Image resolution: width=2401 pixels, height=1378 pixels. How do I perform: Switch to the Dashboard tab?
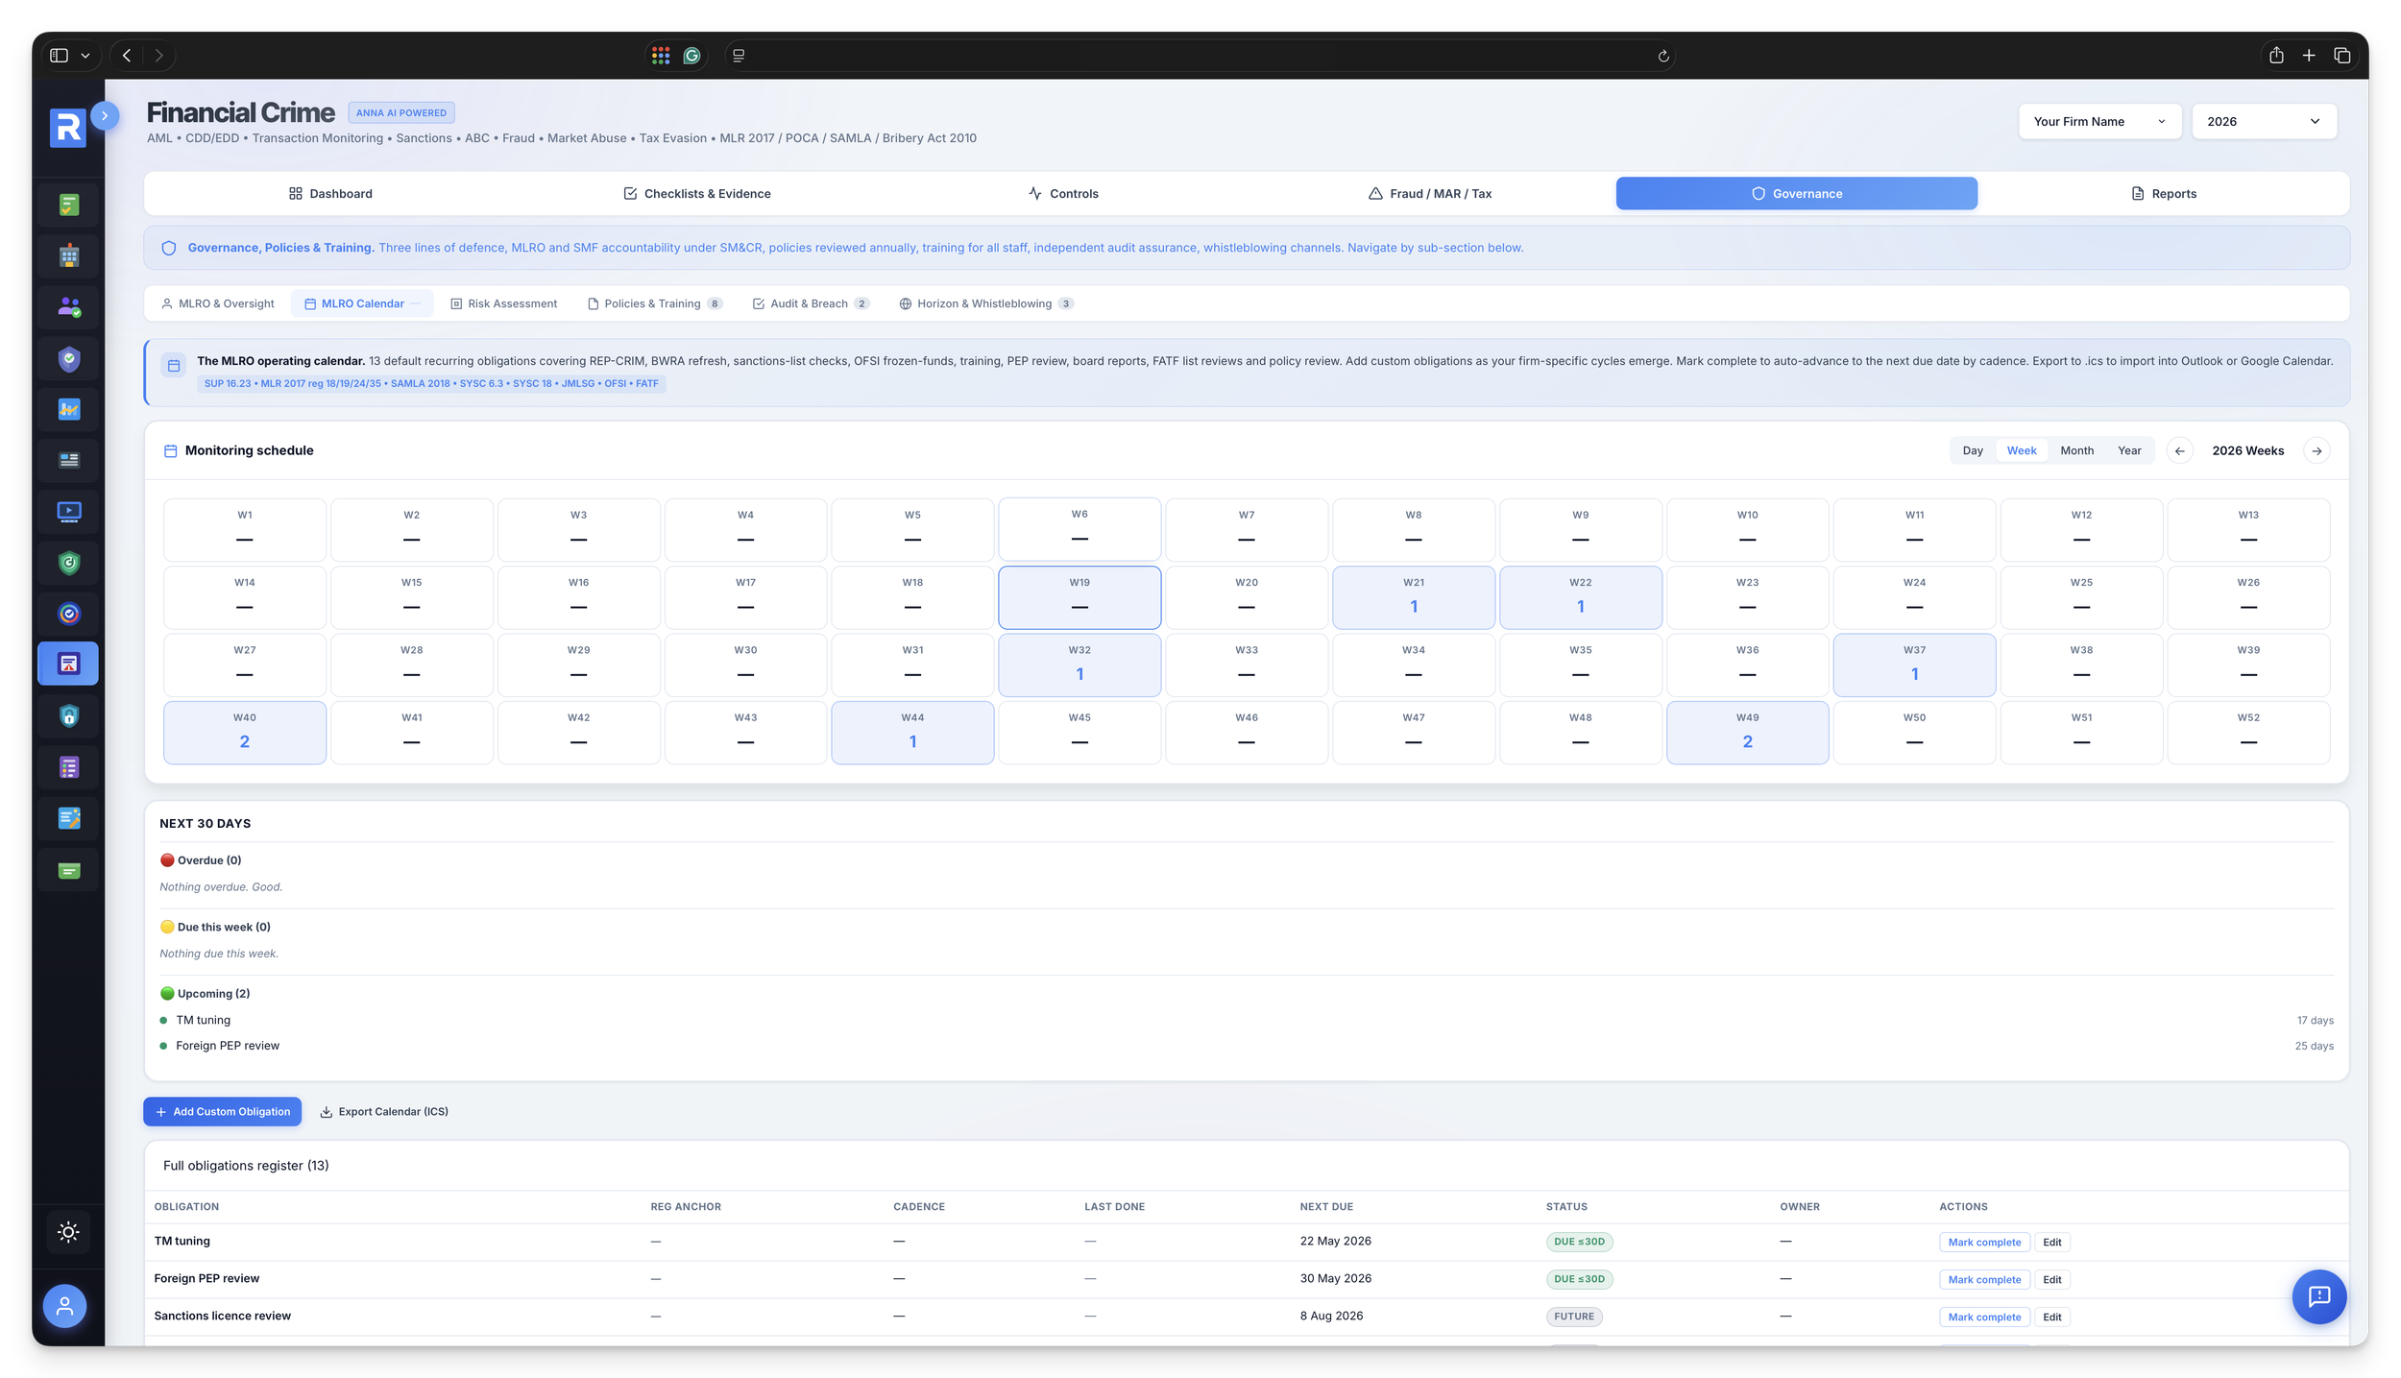pos(330,193)
